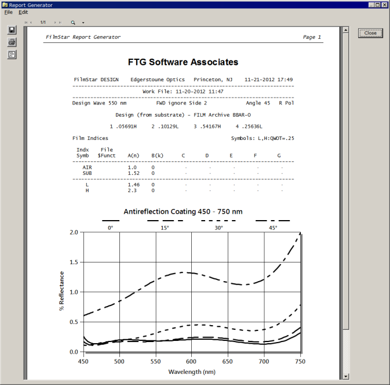Click the 15° legend label

click(165, 228)
